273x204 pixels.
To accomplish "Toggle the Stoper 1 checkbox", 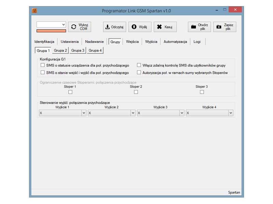I will pos(70,92).
